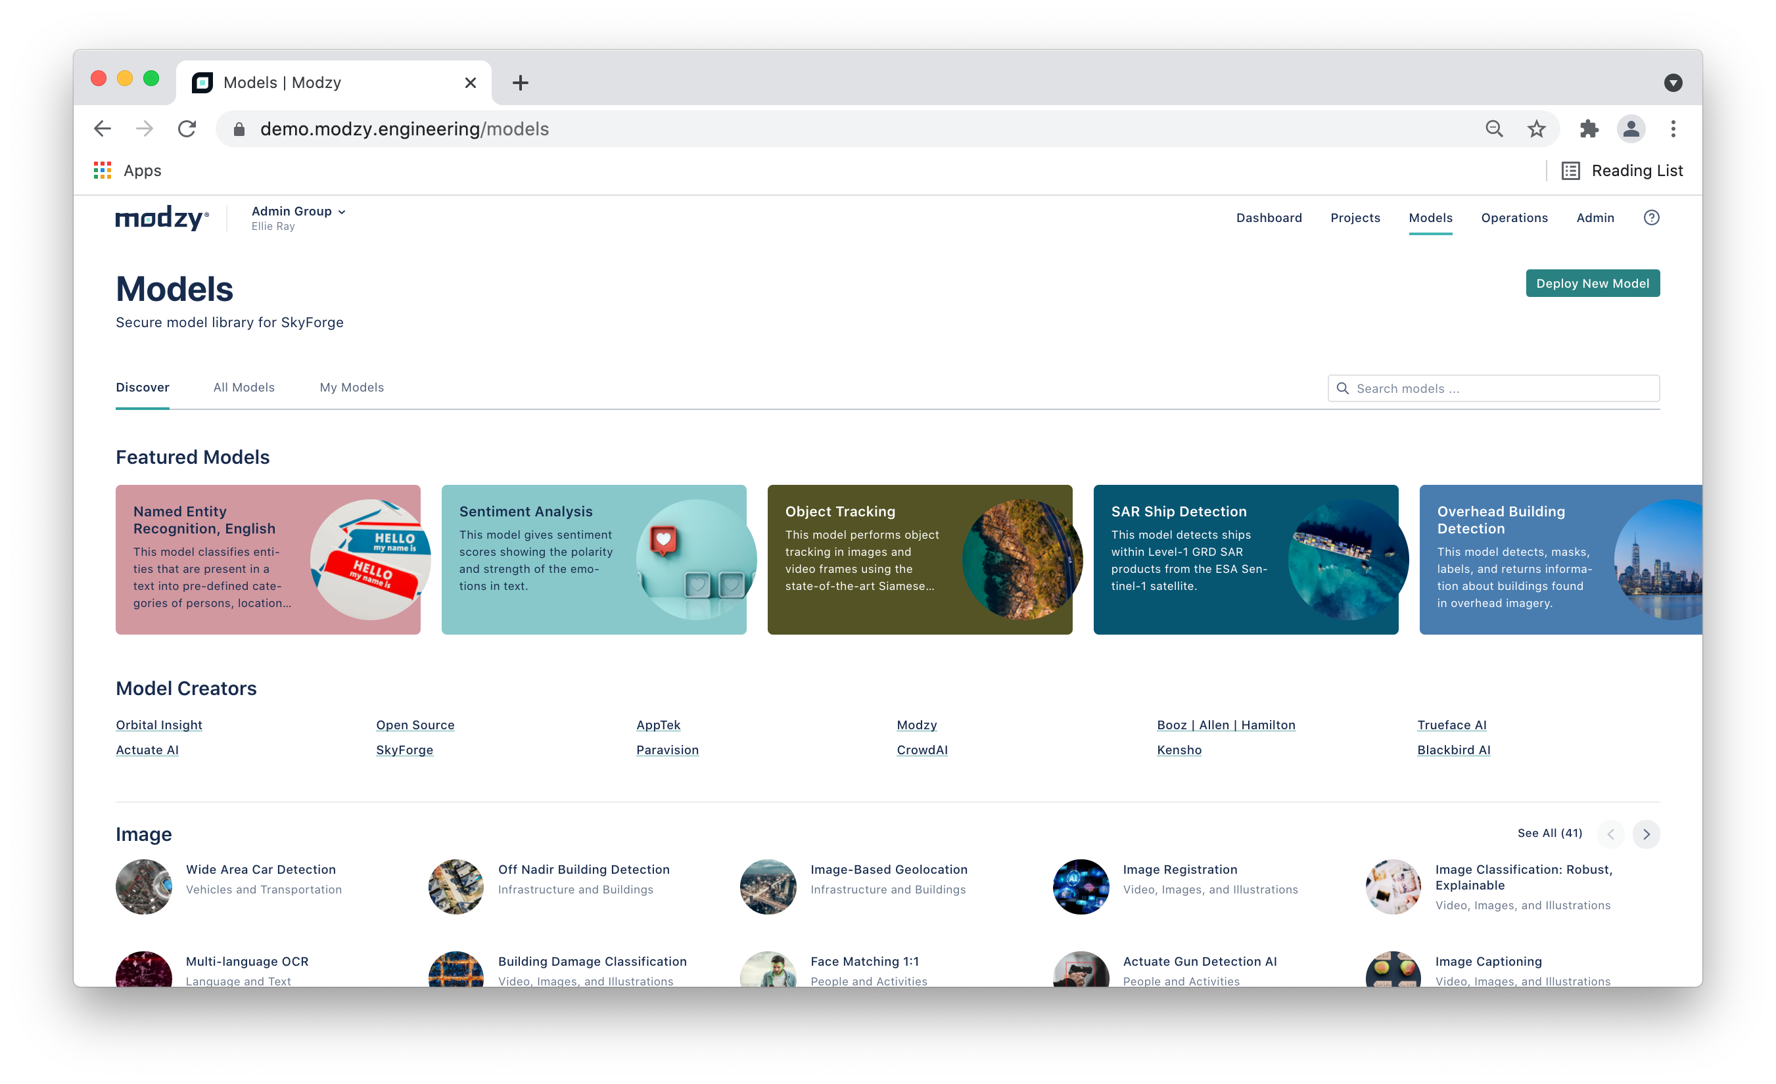Click the Modzy logo

(x=162, y=217)
